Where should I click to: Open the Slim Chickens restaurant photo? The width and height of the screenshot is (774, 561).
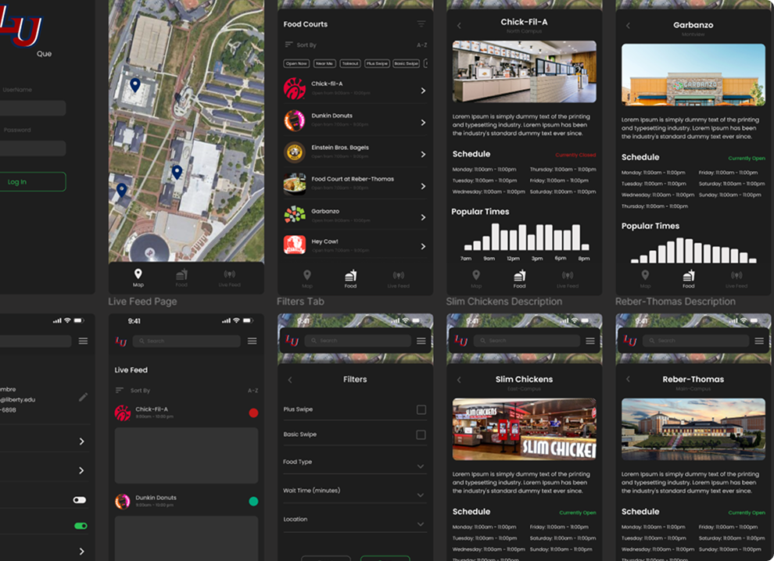click(525, 429)
